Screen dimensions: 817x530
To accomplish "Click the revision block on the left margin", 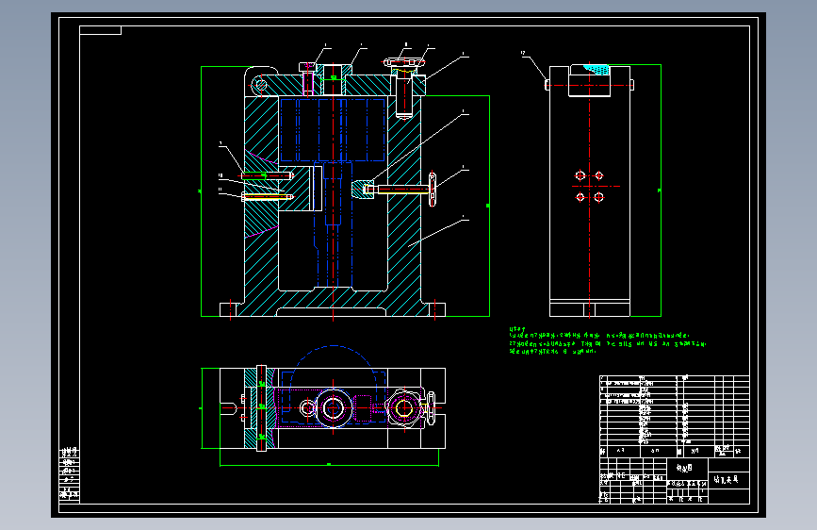I will click(x=70, y=474).
